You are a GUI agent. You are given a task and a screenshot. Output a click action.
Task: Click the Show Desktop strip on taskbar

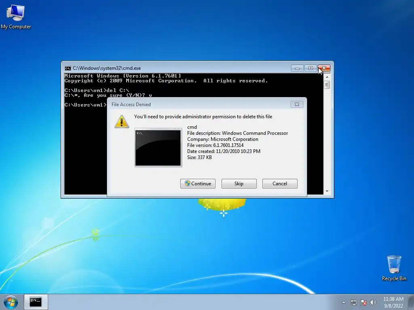pos(411,302)
